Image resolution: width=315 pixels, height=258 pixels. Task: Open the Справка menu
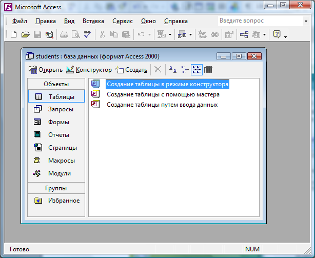176,21
